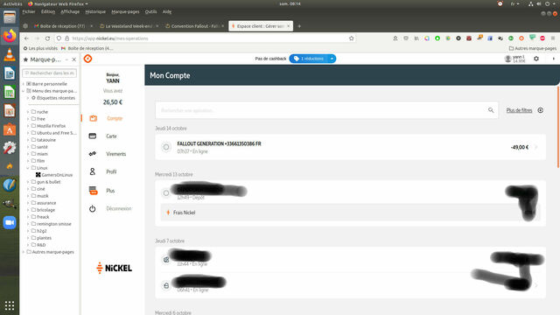Go back using browser back arrow
560x315 pixels.
pos(27,38)
